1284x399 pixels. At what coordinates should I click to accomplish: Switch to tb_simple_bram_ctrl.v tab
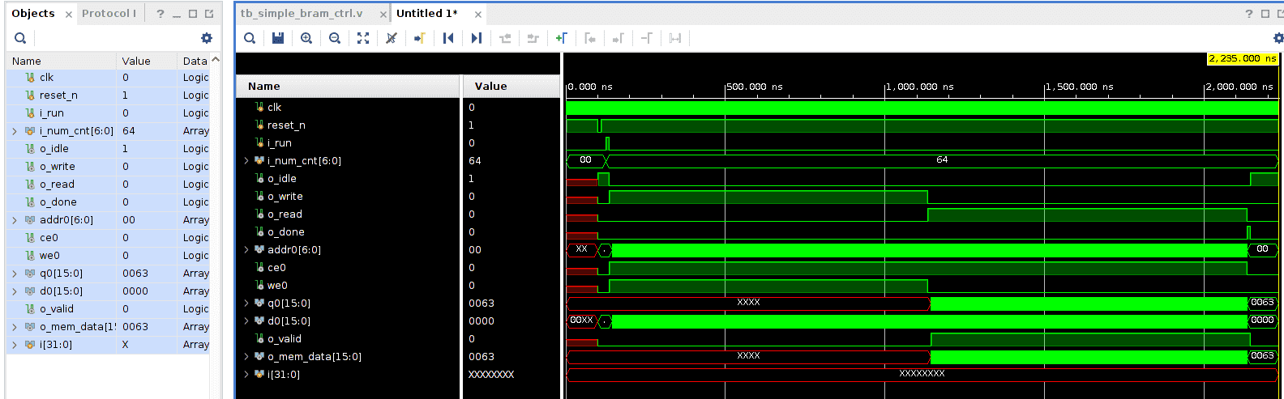click(302, 14)
